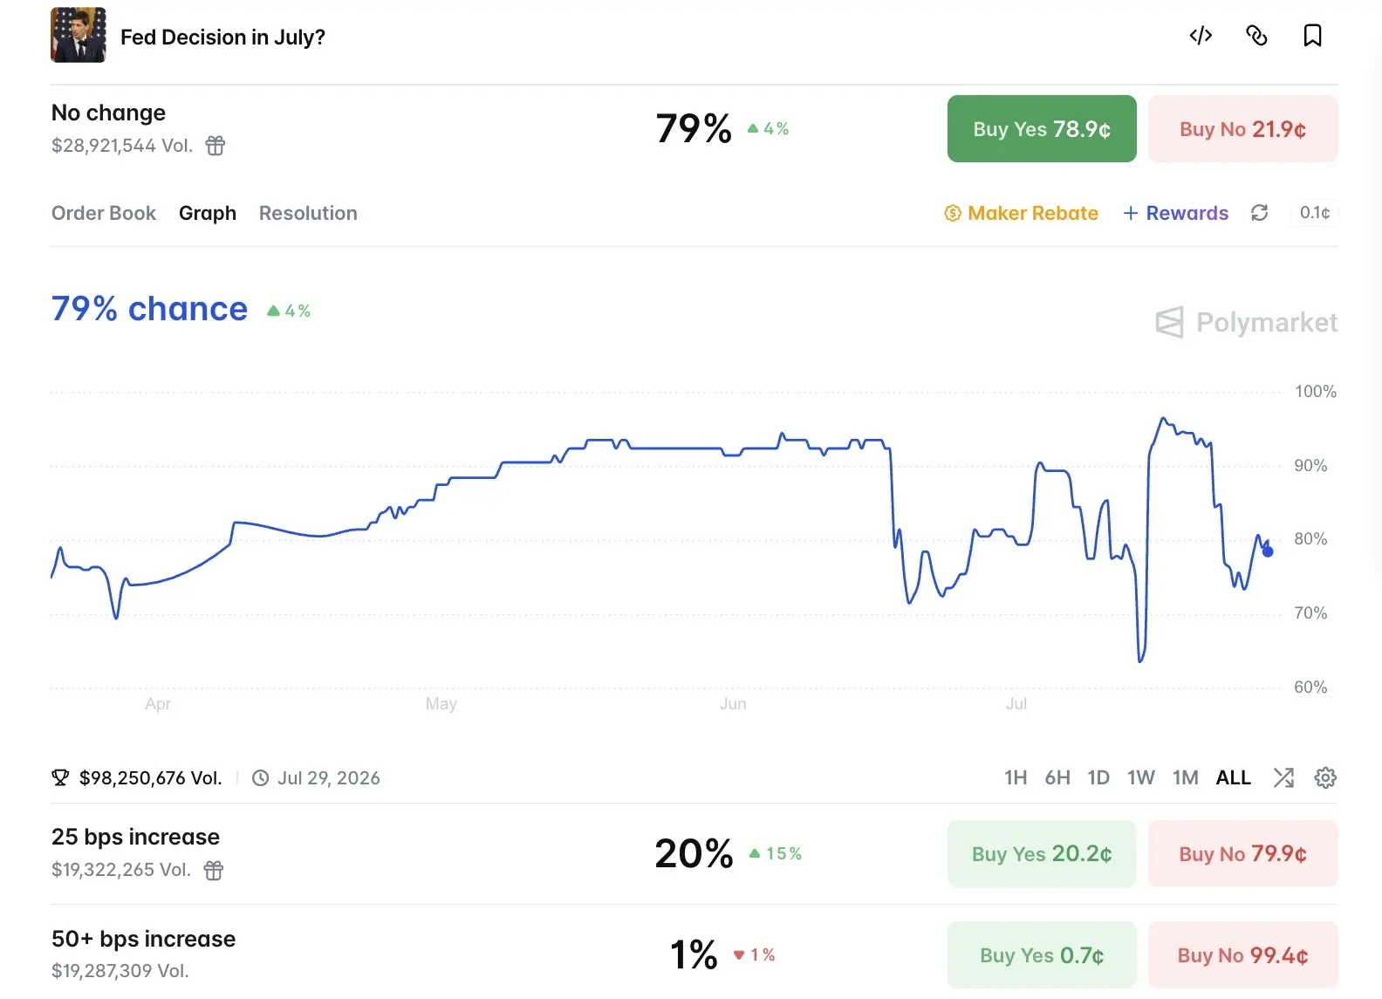Open the 0.1¢ tick size selector
The width and height of the screenshot is (1382, 999).
1315,213
